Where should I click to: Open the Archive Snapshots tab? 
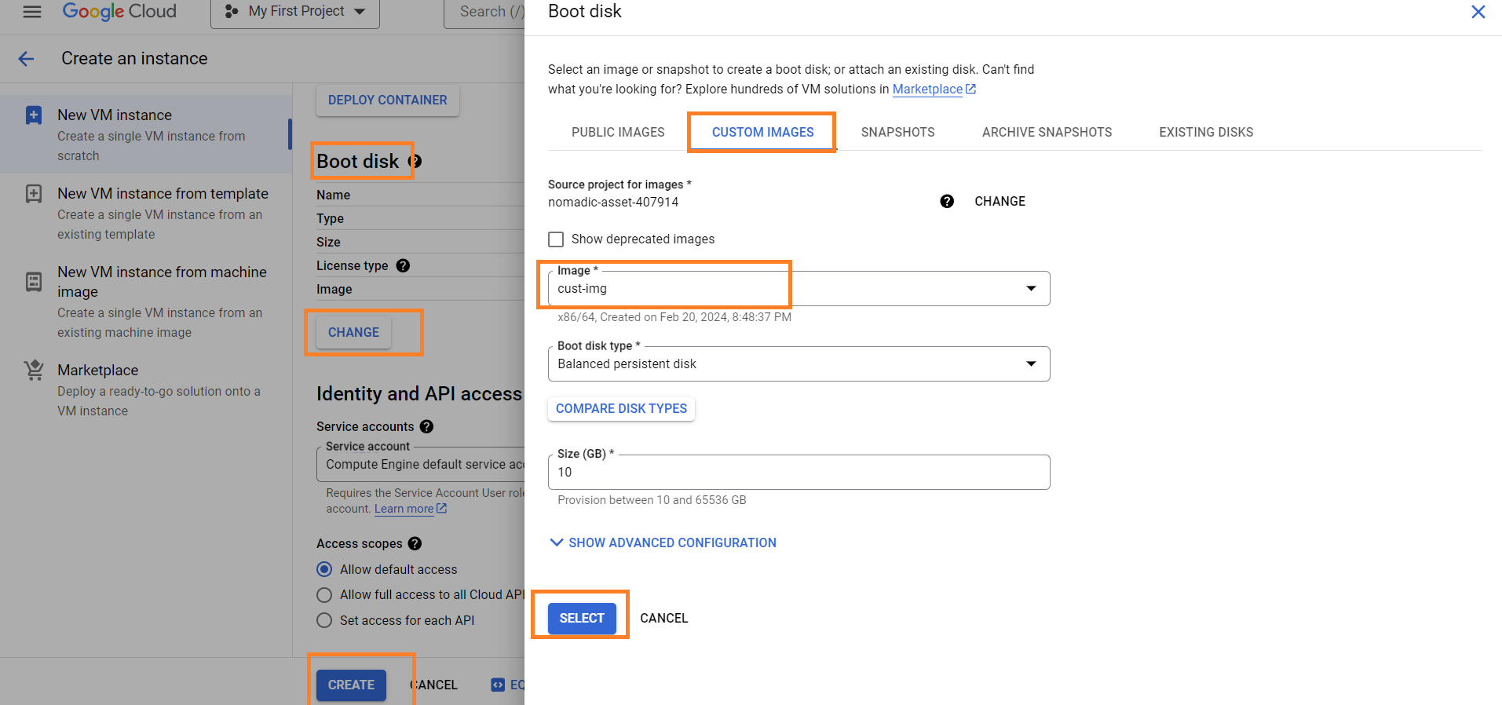click(1047, 132)
